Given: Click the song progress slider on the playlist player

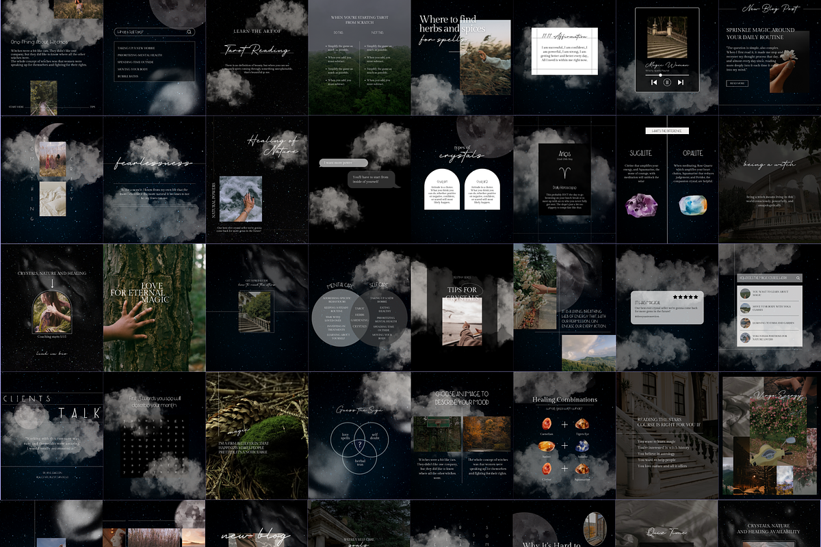Looking at the screenshot, I should [661, 75].
